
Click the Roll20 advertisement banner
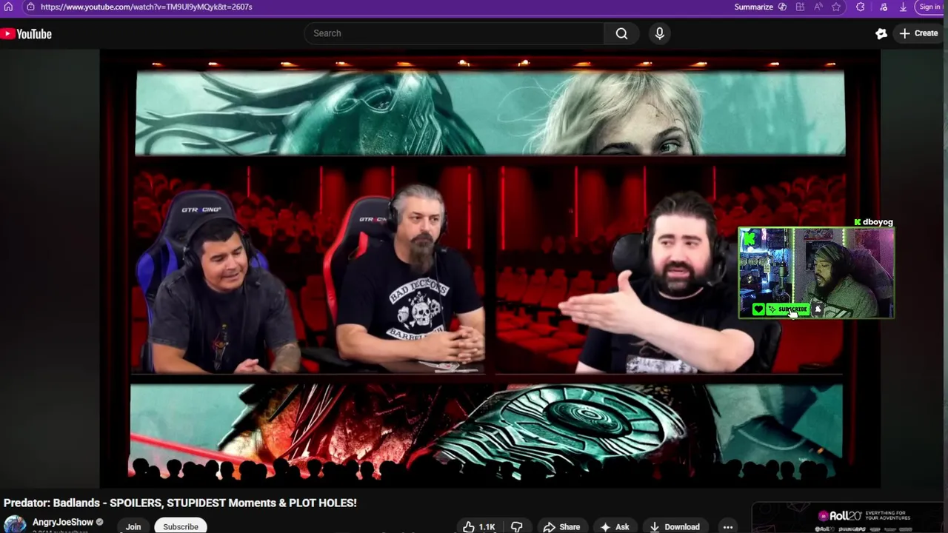click(x=849, y=518)
